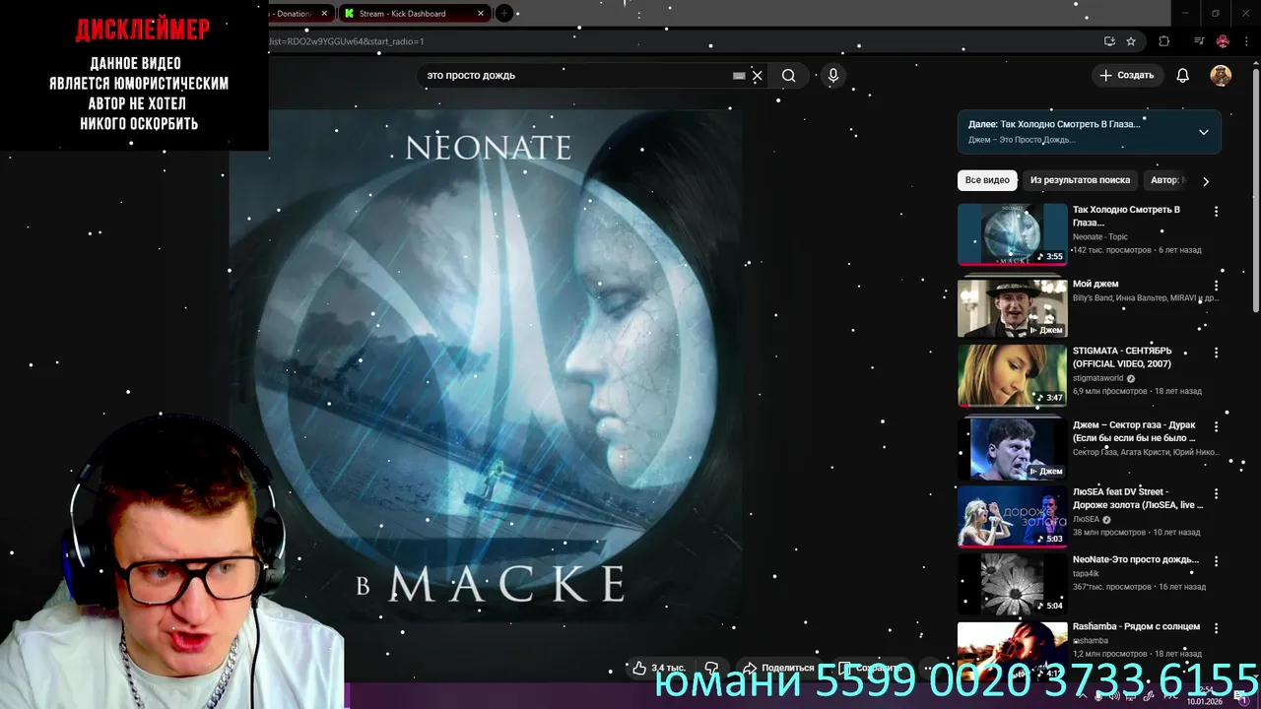The image size is (1261, 709).
Task: Open options menu for "Мой джем"
Action: 1216,286
